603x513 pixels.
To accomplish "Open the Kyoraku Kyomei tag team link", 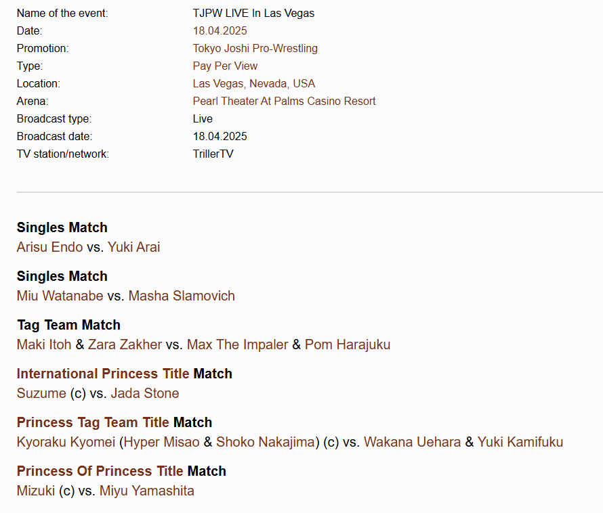I will 66,442.
